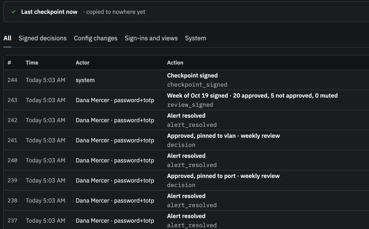Open 'Approved, pinned to vlan' entry
Screen dimensions: 369x229
(x=223, y=136)
